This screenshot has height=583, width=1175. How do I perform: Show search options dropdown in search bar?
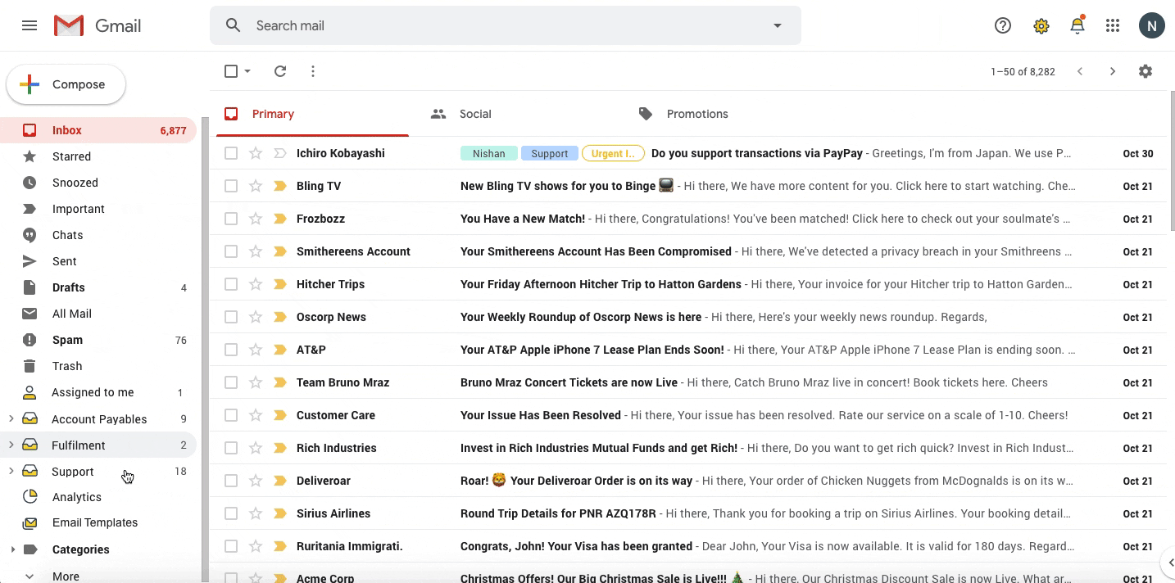[x=778, y=25]
